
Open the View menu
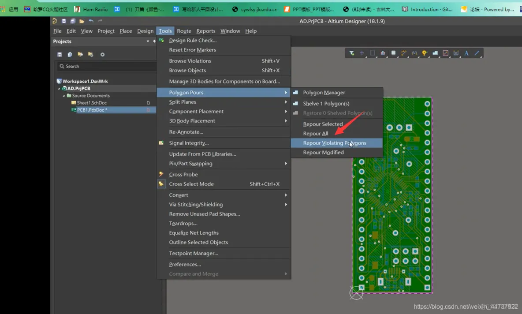pos(86,31)
